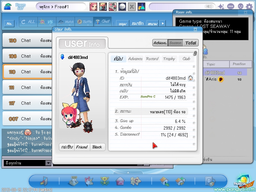Viewport: 256px width, 192px height.
Task: Filter room list by VS tab
Action: 47,21
